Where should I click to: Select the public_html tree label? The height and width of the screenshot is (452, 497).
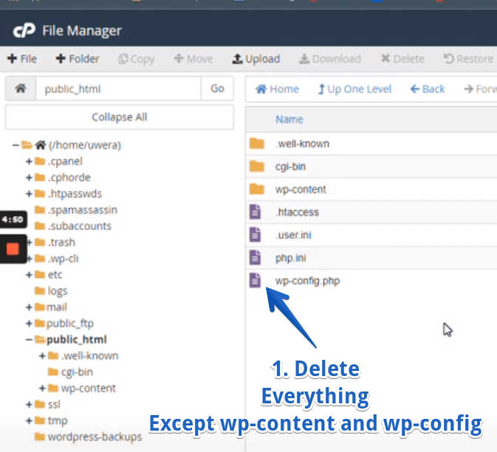tap(77, 340)
